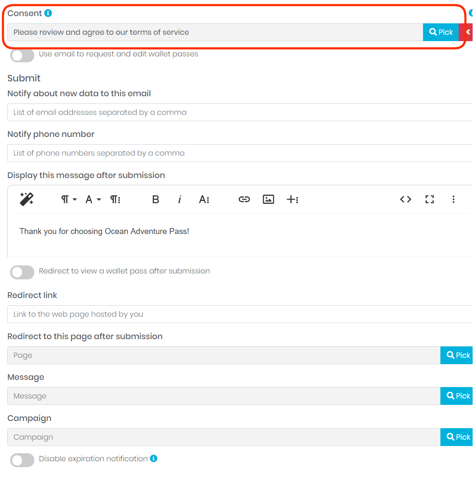Open the Consent Pick button
473x485 pixels.
click(441, 32)
